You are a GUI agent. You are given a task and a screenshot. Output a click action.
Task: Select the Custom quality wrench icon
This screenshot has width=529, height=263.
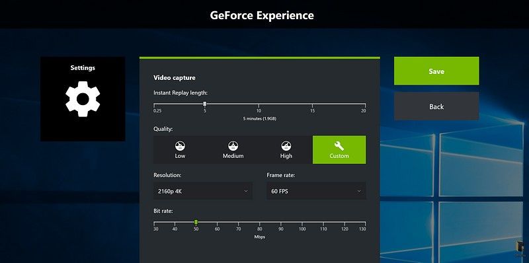[339, 145]
